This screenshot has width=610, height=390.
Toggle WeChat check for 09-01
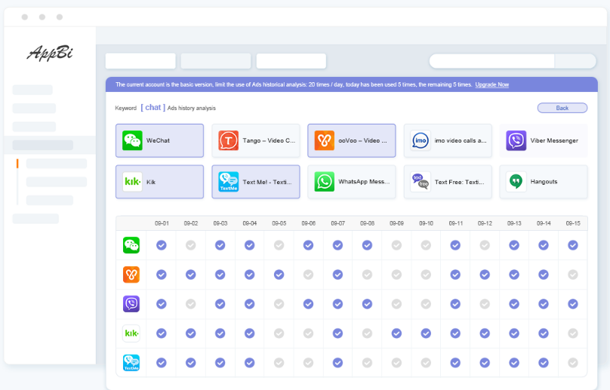point(162,245)
